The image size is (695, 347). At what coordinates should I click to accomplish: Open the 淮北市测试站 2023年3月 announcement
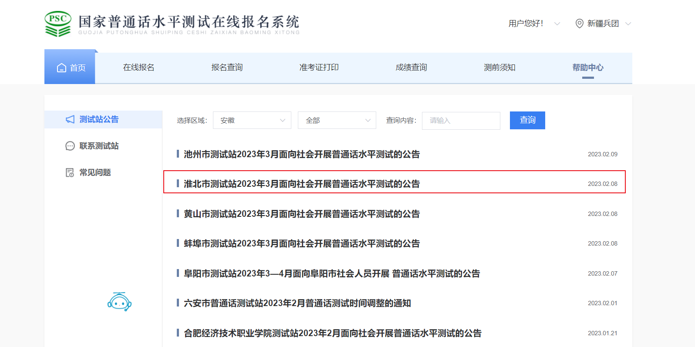click(x=302, y=184)
